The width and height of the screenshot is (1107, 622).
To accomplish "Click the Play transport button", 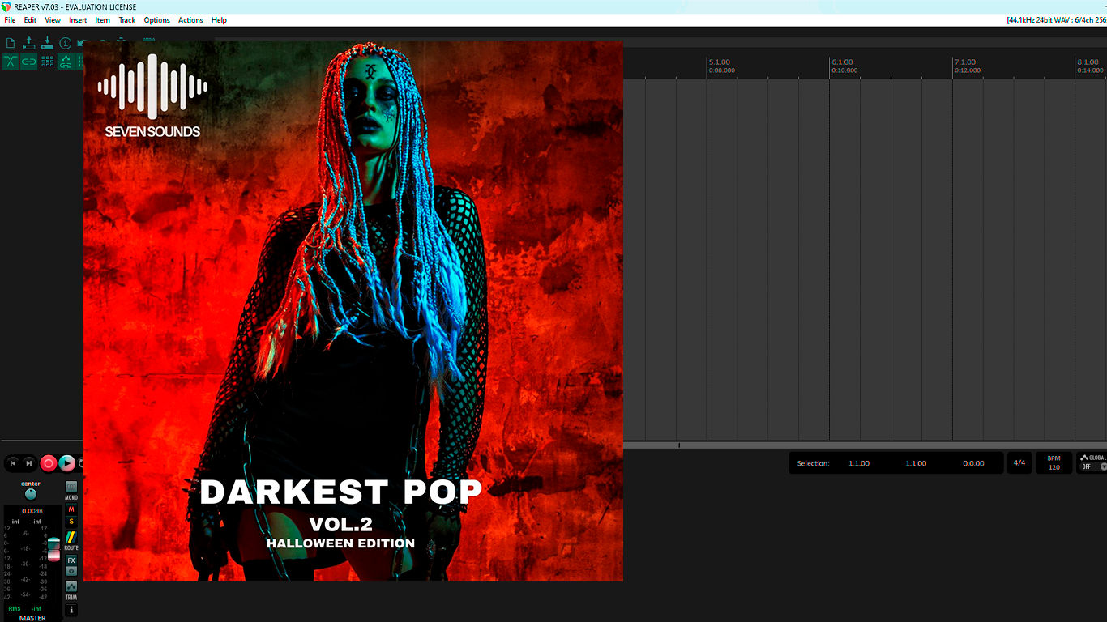I will point(67,463).
